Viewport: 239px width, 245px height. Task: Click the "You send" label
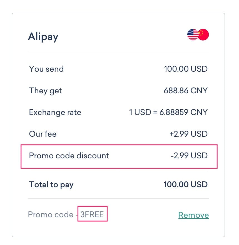click(x=46, y=69)
